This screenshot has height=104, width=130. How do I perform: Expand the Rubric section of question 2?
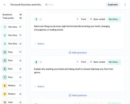[x=35, y=87]
